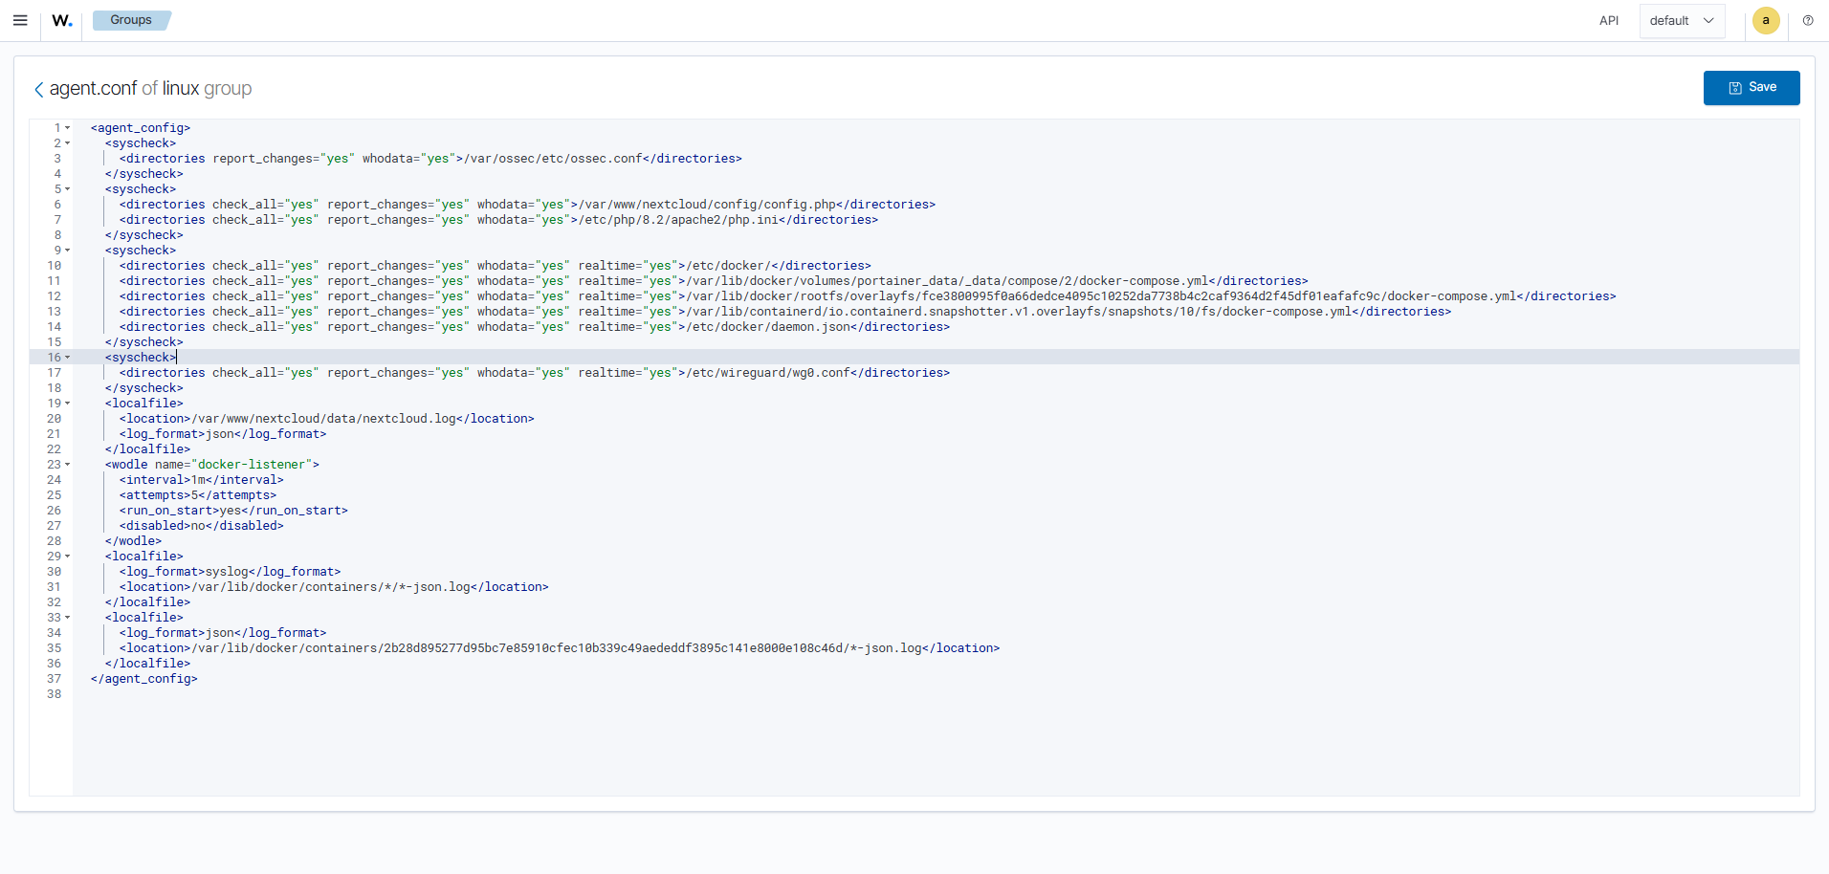Screen dimensions: 1829x874
Task: Open the API link in the header
Action: [x=1609, y=20]
